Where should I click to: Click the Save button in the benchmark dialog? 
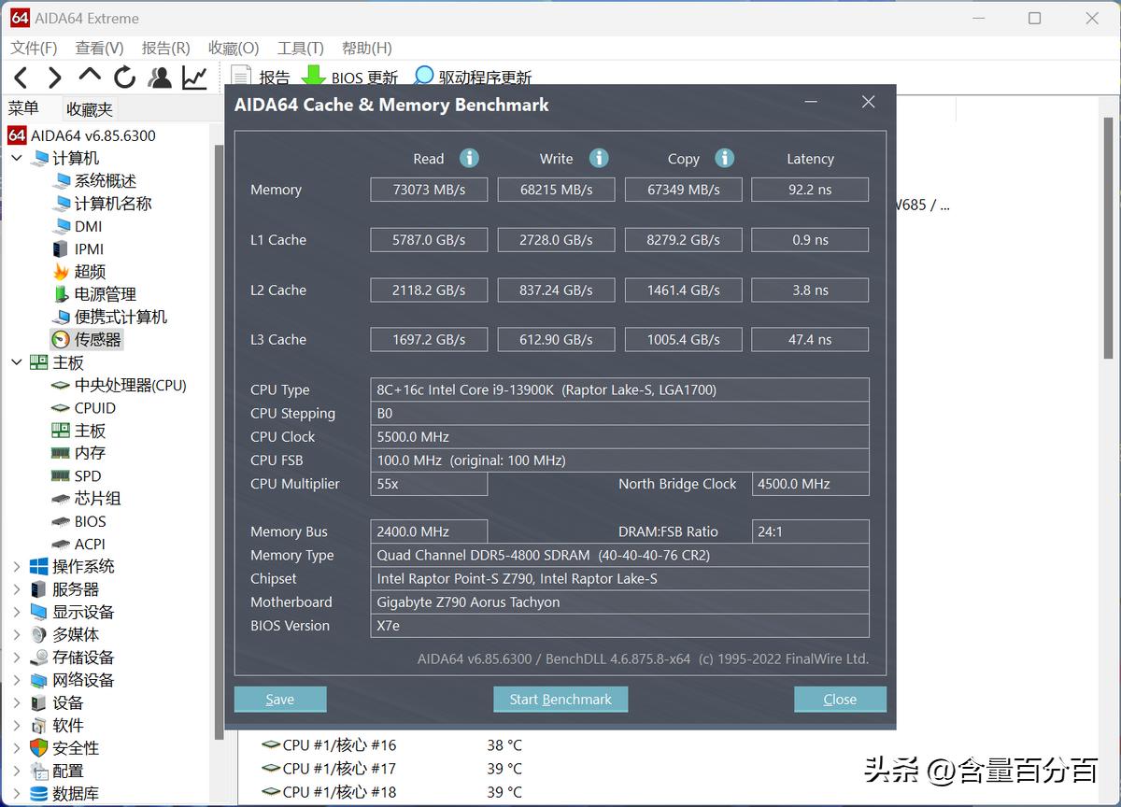[279, 699]
